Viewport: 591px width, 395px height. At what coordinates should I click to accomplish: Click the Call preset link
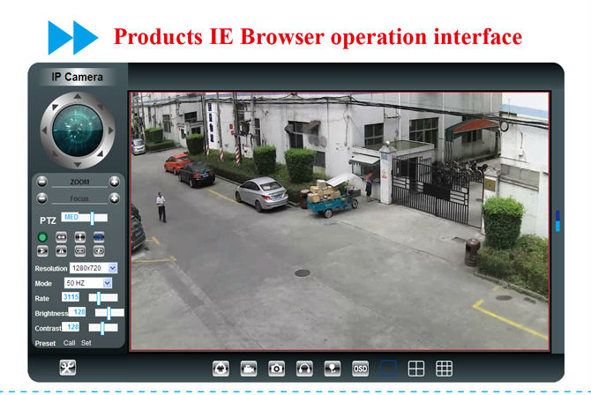69,342
